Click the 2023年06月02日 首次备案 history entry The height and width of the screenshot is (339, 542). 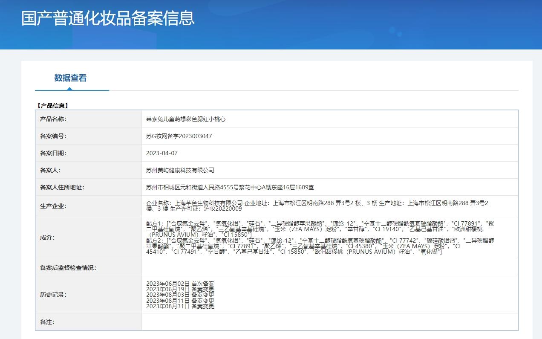click(180, 284)
